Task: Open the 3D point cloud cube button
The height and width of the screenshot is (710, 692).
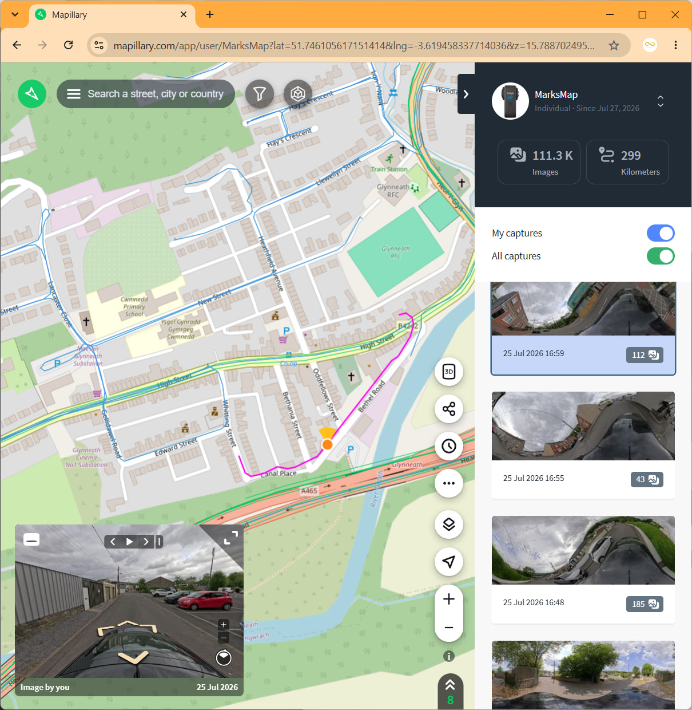Action: (x=298, y=93)
